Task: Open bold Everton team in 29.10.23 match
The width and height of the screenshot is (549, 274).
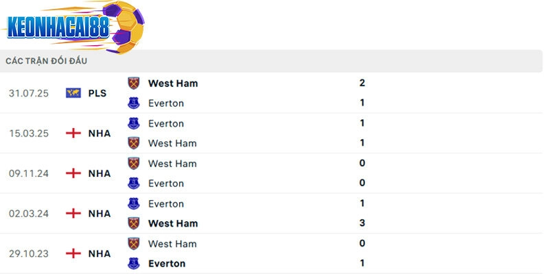Action: [167, 264]
